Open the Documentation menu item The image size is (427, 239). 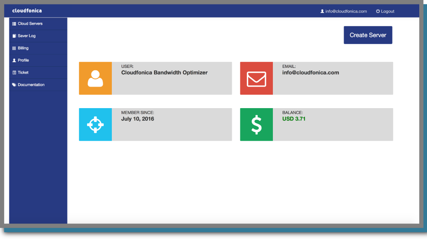pos(38,85)
